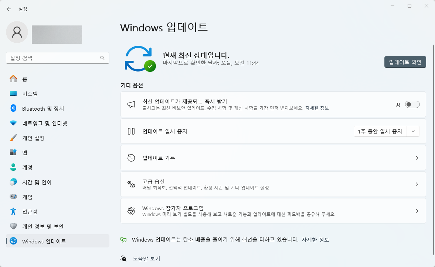Click the 네트워크 및 인터넷 Wi-Fi icon

click(x=13, y=123)
